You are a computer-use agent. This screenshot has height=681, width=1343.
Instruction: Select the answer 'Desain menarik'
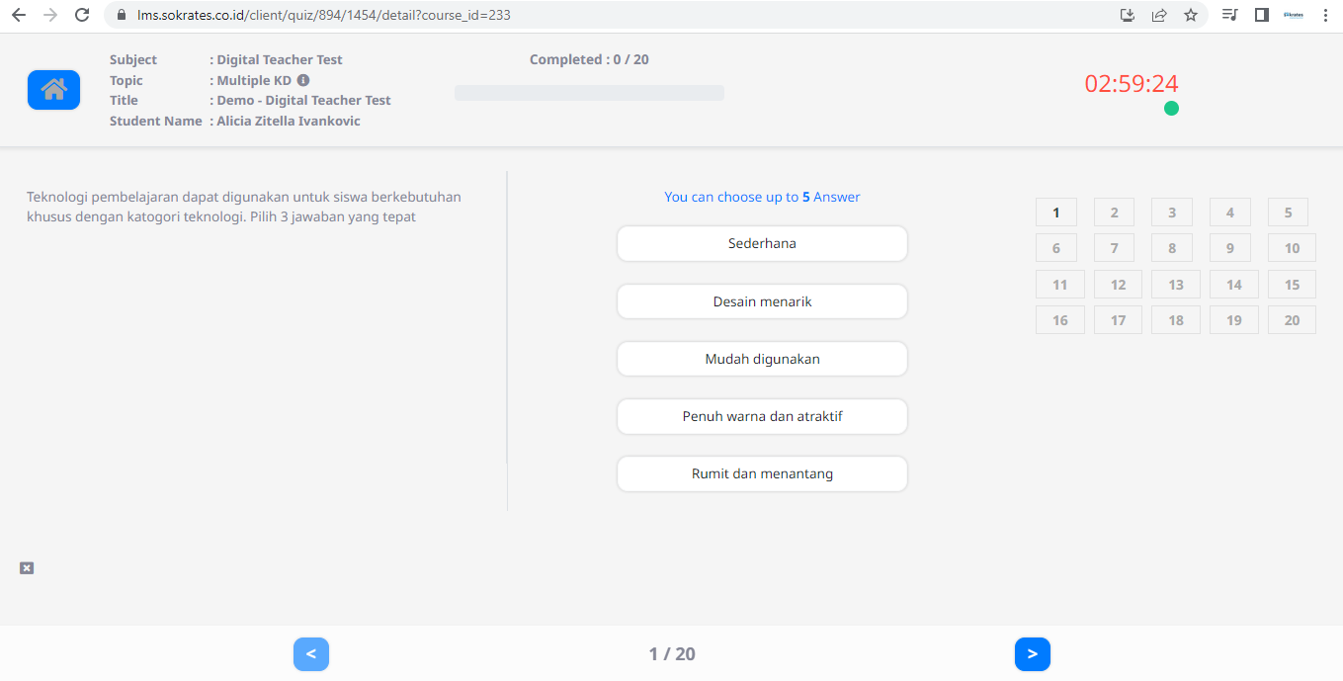click(x=762, y=301)
